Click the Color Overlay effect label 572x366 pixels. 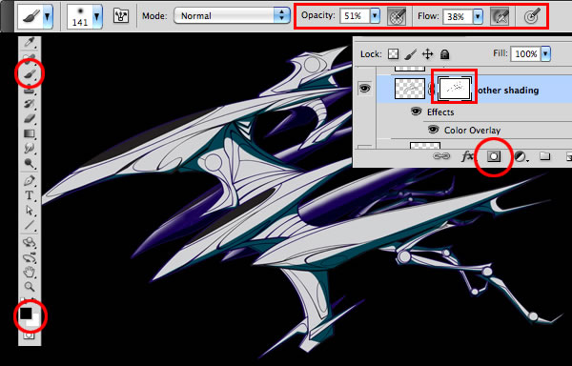tap(472, 131)
